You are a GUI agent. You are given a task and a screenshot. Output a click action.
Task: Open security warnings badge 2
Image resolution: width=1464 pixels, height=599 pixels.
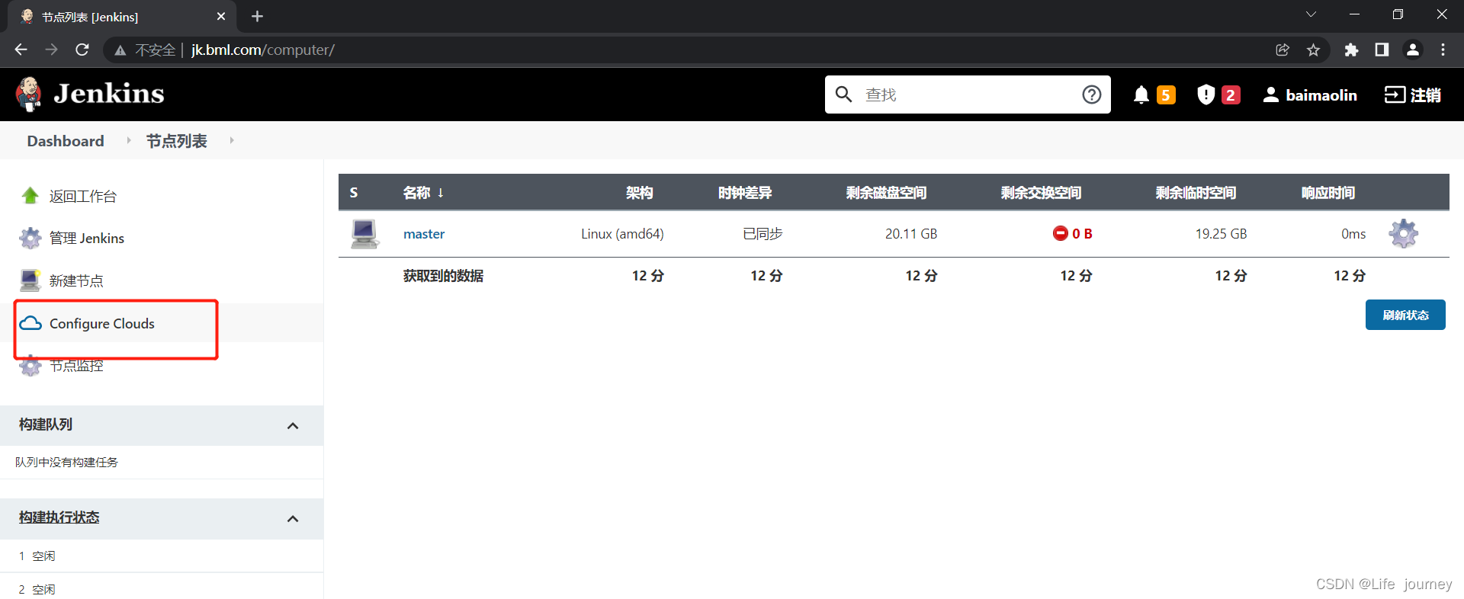point(1231,94)
